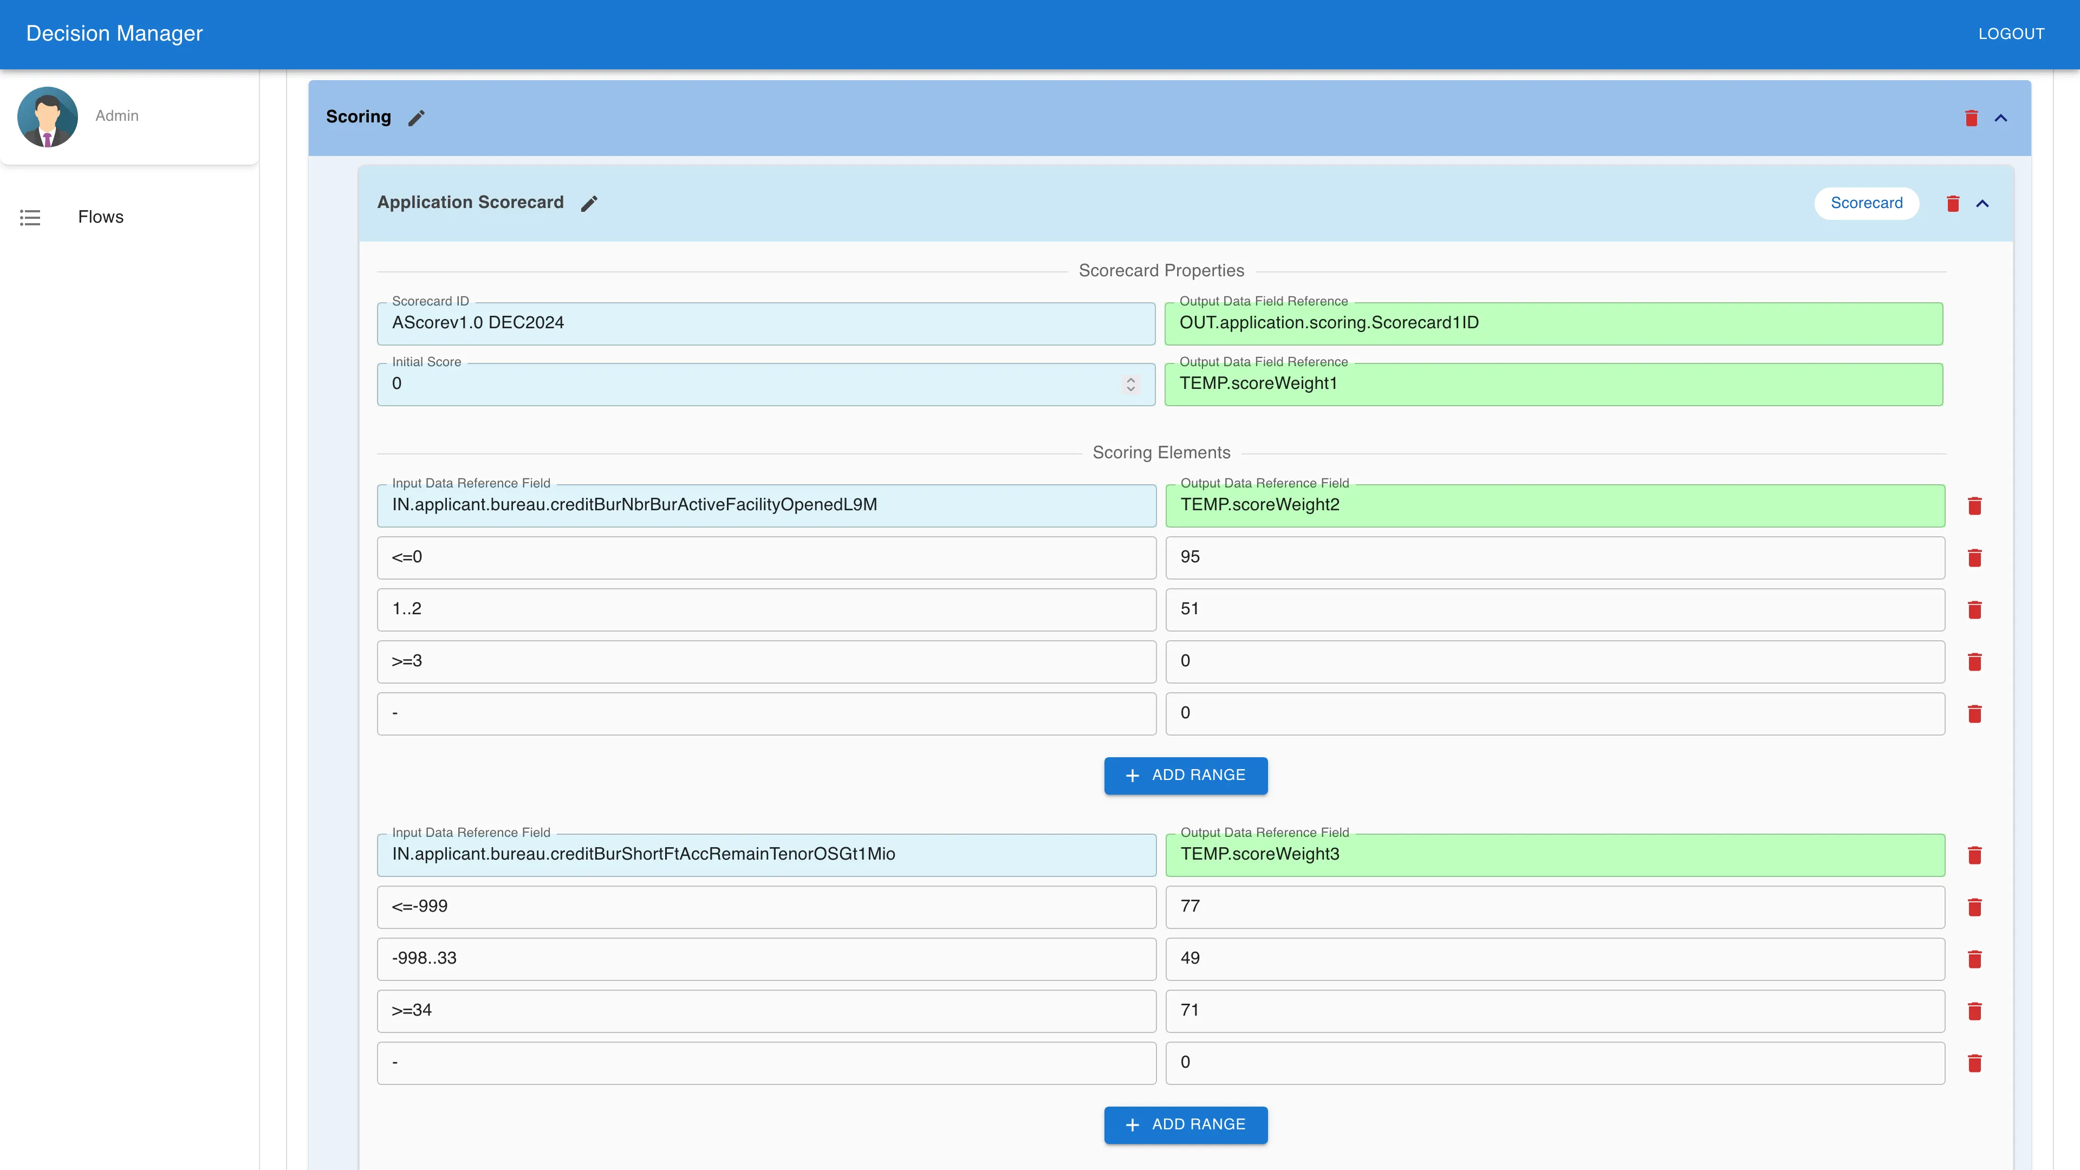This screenshot has width=2080, height=1170.
Task: Click LOGOUT in the top bar
Action: pyautogui.click(x=2011, y=33)
